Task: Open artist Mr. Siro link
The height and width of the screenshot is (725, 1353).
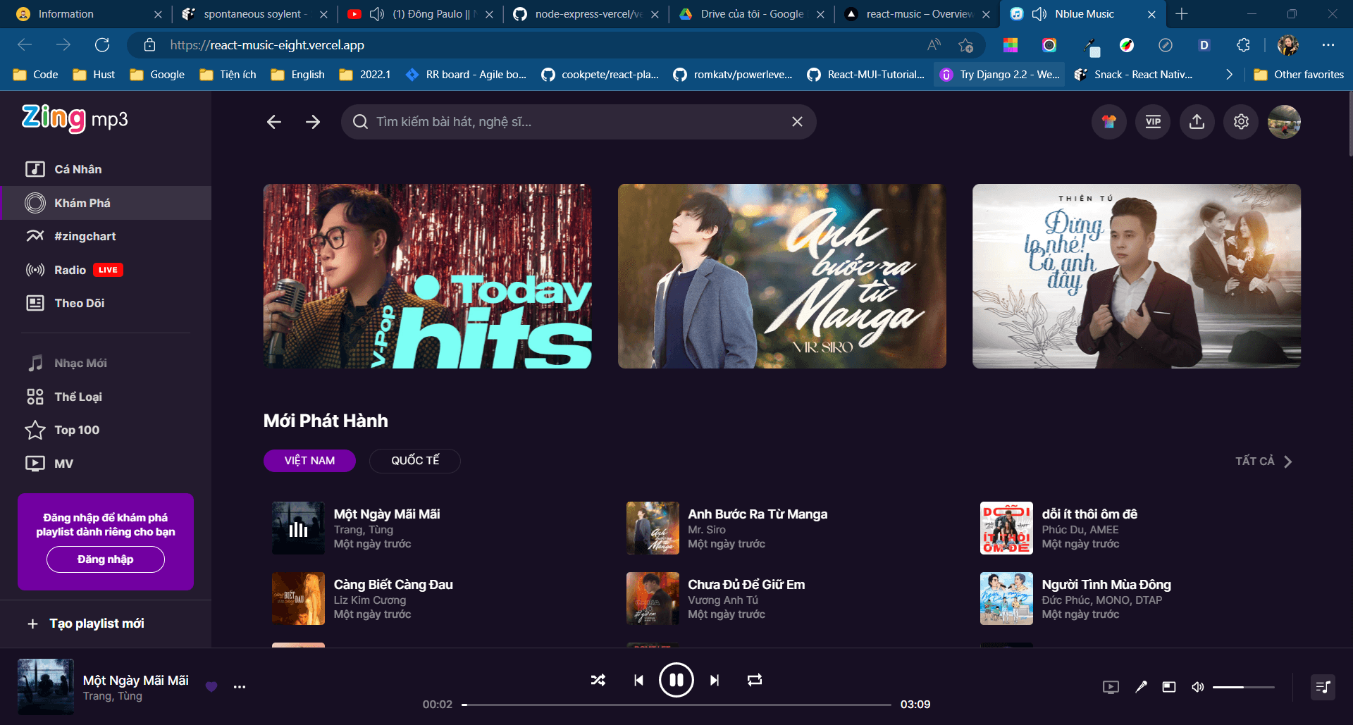Action: coord(707,530)
